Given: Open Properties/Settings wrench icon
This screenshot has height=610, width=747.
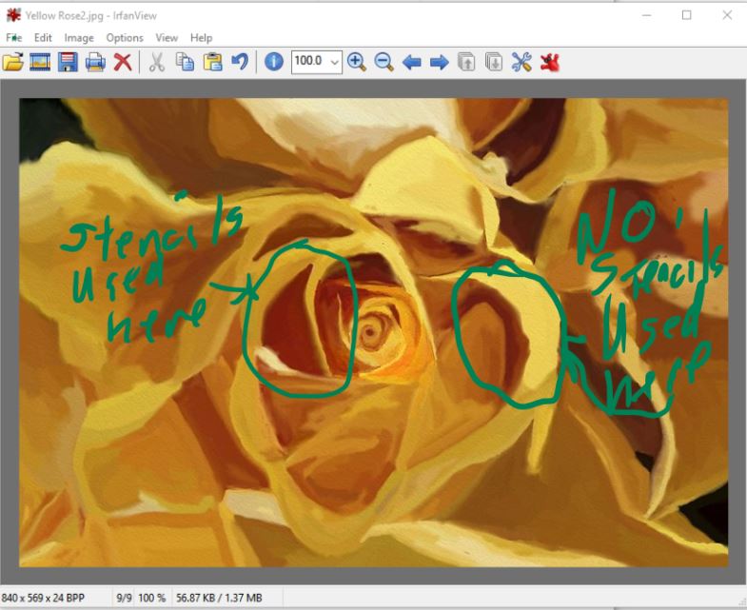Looking at the screenshot, I should point(521,62).
